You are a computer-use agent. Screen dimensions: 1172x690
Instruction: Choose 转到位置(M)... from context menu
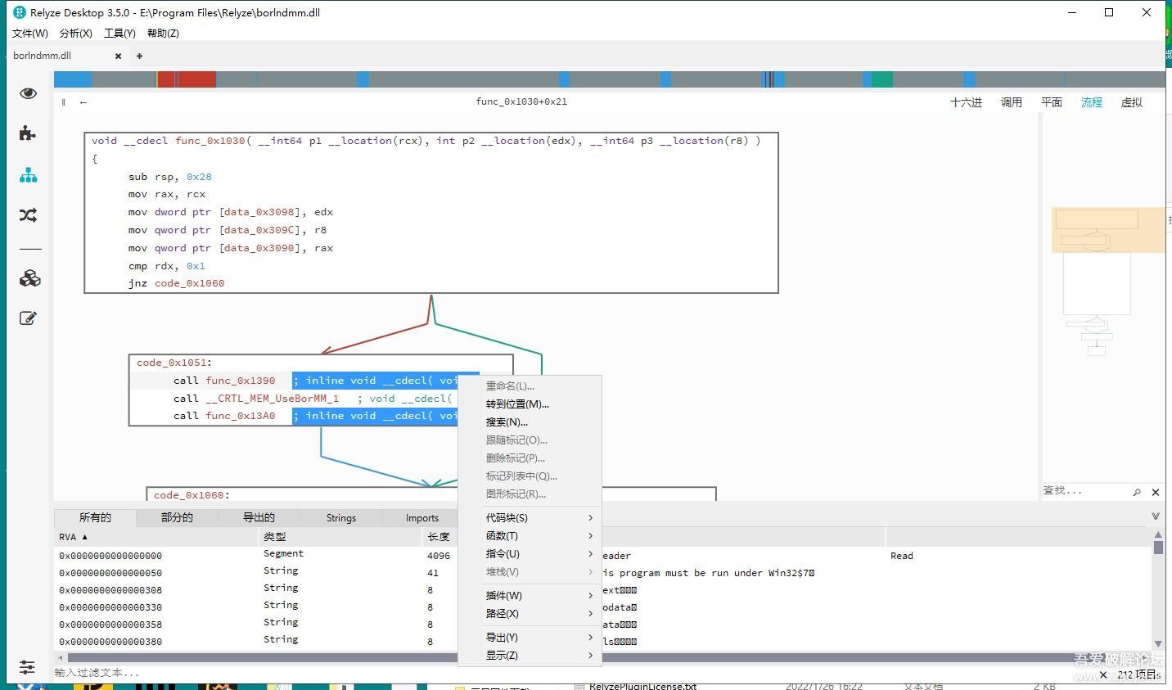517,404
